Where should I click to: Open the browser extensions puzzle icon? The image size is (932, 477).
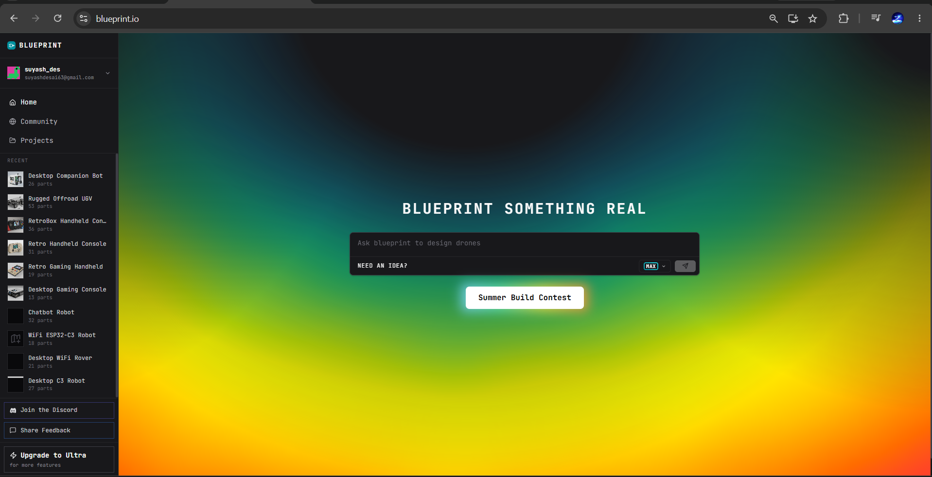[x=844, y=18]
